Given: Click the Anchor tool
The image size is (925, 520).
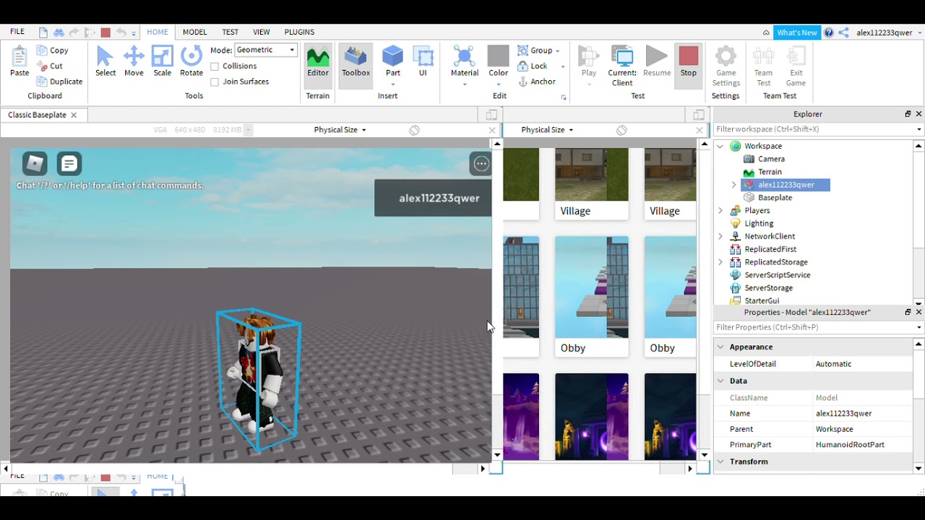Looking at the screenshot, I should (x=537, y=82).
